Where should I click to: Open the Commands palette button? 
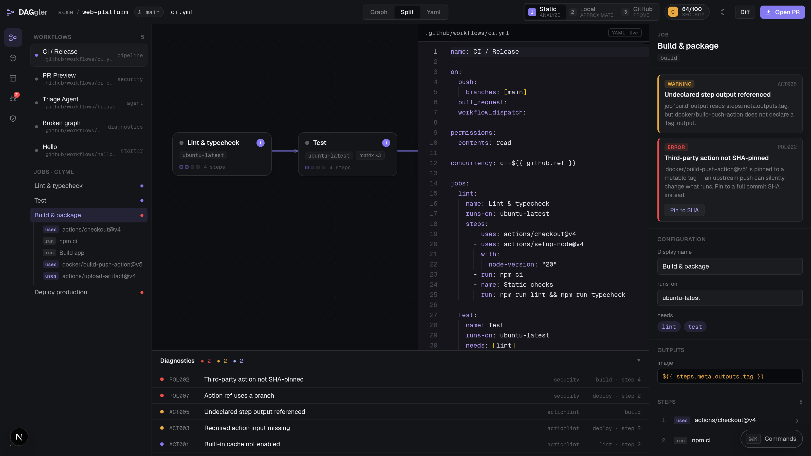click(x=771, y=439)
